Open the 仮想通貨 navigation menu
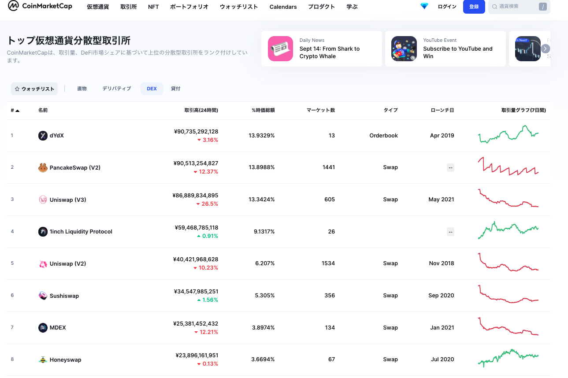The height and width of the screenshot is (378, 568). coord(98,7)
